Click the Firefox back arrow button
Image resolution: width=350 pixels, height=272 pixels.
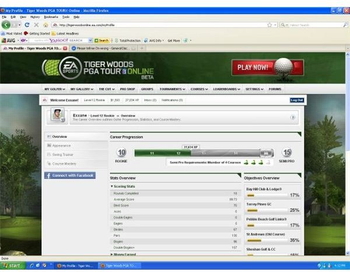[6, 25]
